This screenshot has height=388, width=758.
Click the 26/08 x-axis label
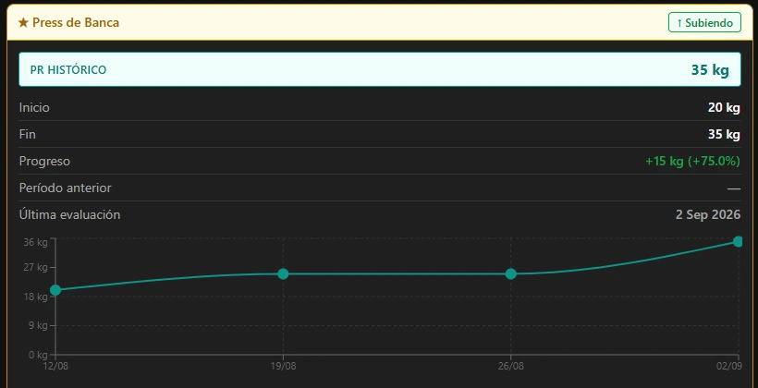(511, 366)
